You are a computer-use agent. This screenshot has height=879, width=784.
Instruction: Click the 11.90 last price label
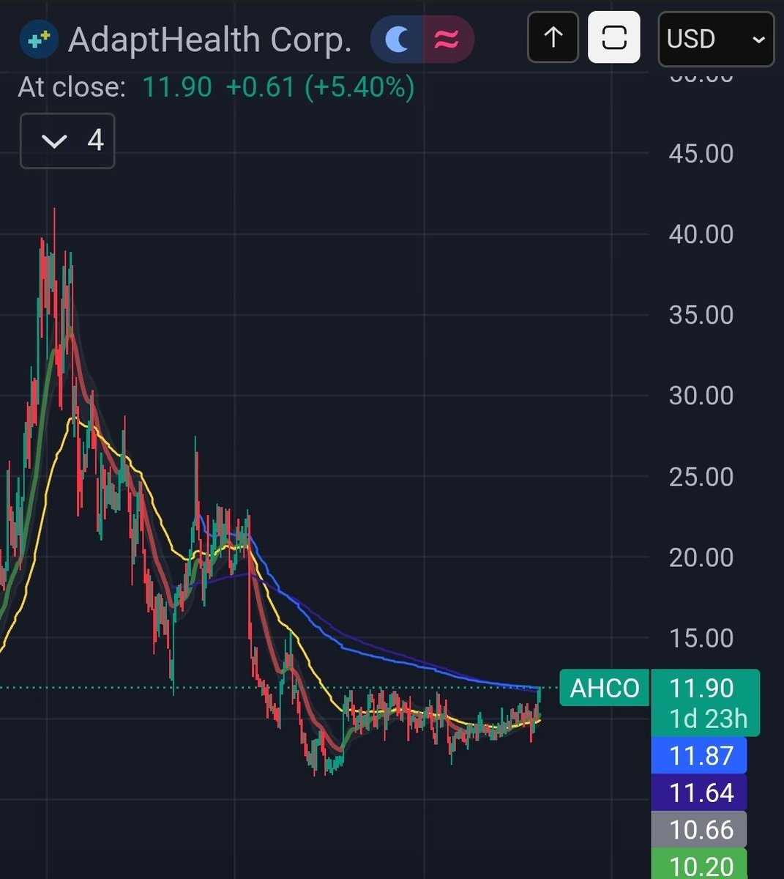(701, 689)
